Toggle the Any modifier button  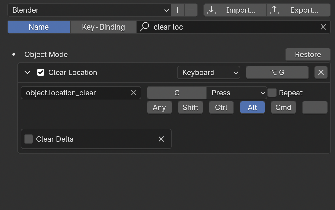159,107
